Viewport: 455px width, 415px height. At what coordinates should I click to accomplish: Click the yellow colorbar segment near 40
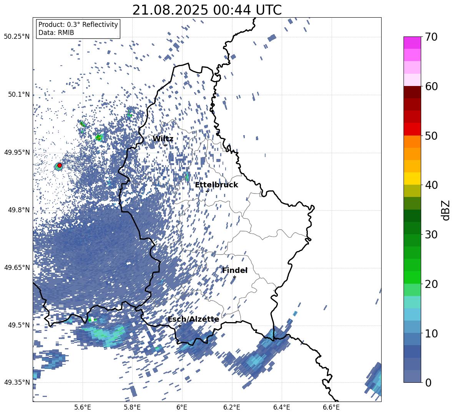pyautogui.click(x=412, y=179)
